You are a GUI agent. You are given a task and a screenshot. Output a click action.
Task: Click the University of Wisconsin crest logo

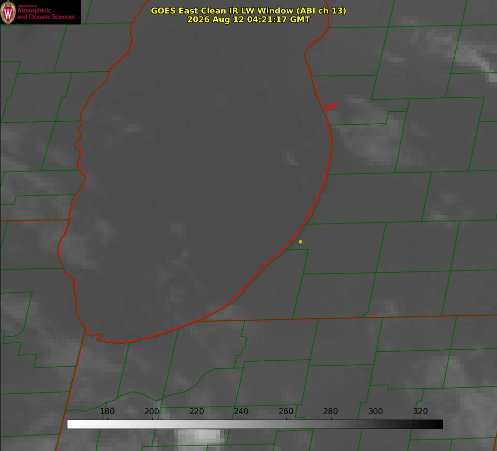[8, 12]
